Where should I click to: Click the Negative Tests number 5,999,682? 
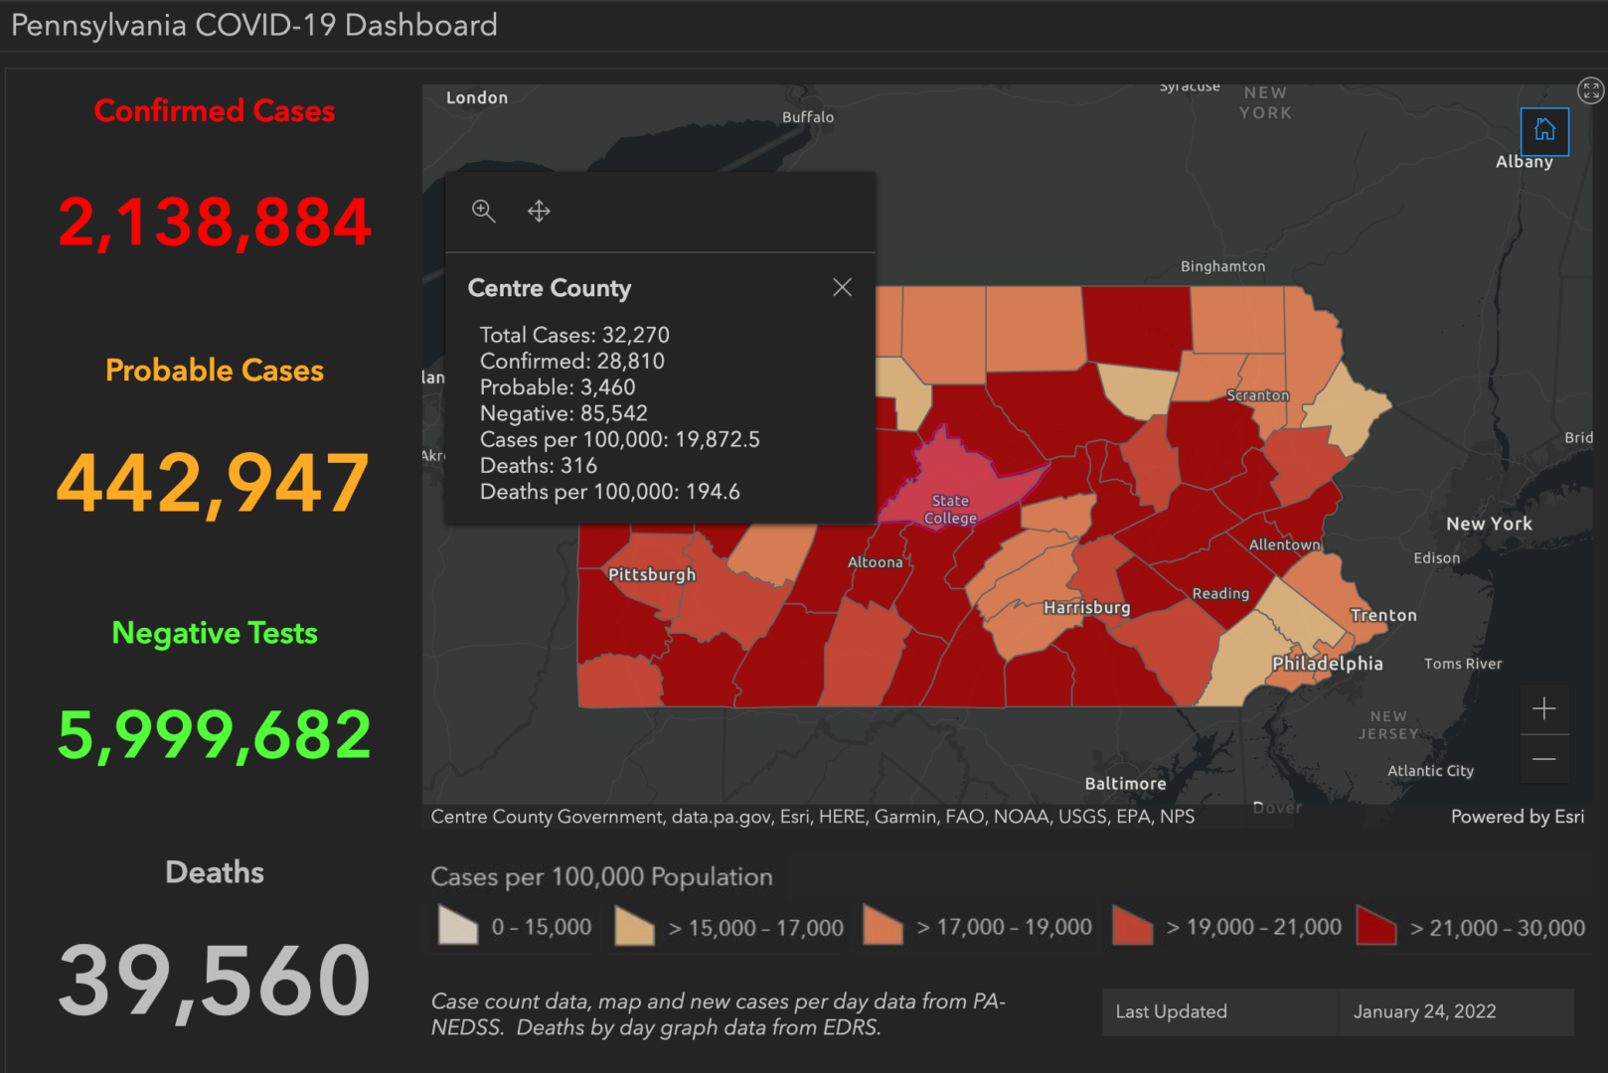coord(215,736)
